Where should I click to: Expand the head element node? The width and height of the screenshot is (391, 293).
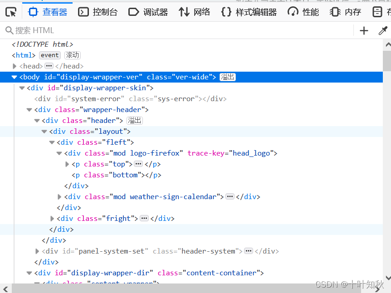click(x=15, y=66)
